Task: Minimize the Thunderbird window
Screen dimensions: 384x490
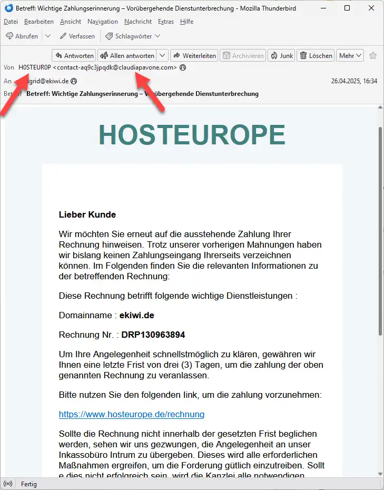Action: tap(323, 8)
